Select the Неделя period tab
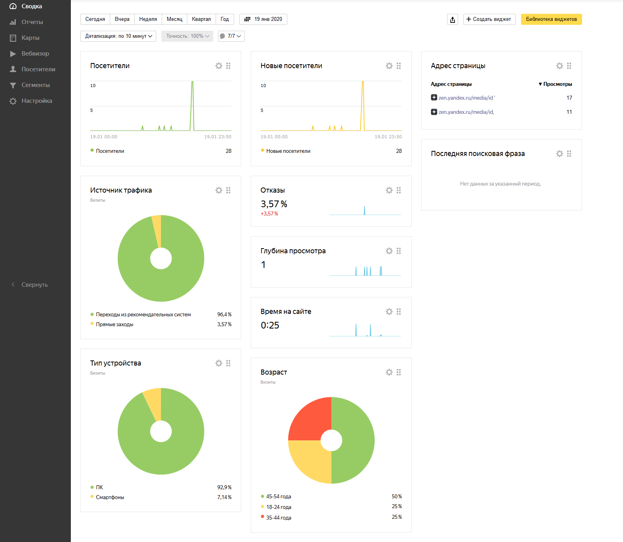The height and width of the screenshot is (542, 623). tap(148, 19)
